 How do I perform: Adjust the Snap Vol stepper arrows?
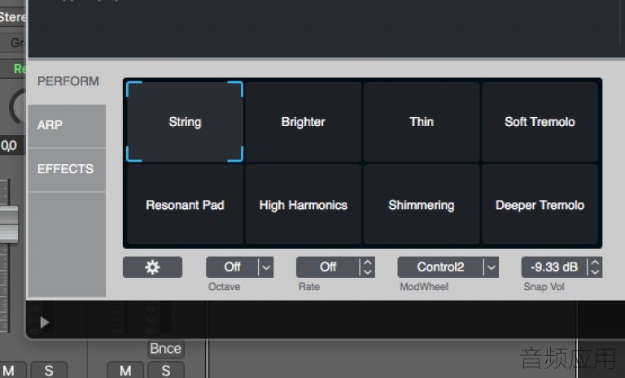click(x=594, y=267)
